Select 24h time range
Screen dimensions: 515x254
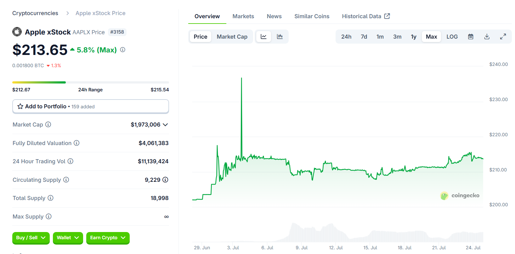coord(346,37)
